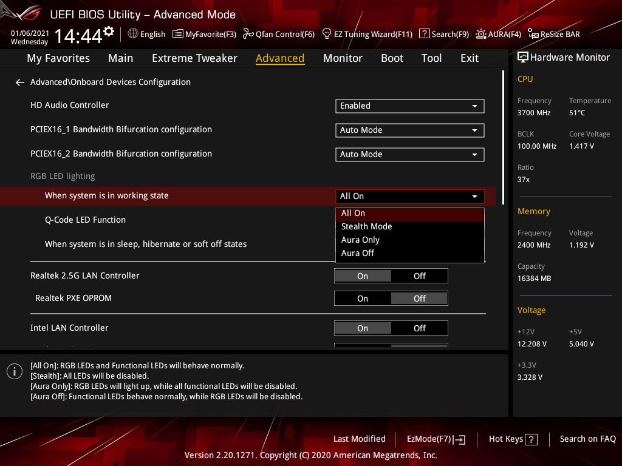Open the MyFavorite(F3) list icon
The image size is (622, 466).
pos(178,34)
